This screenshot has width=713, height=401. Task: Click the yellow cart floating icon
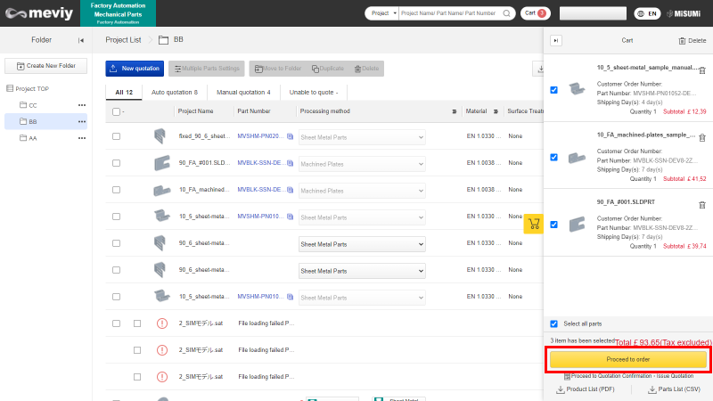[534, 224]
